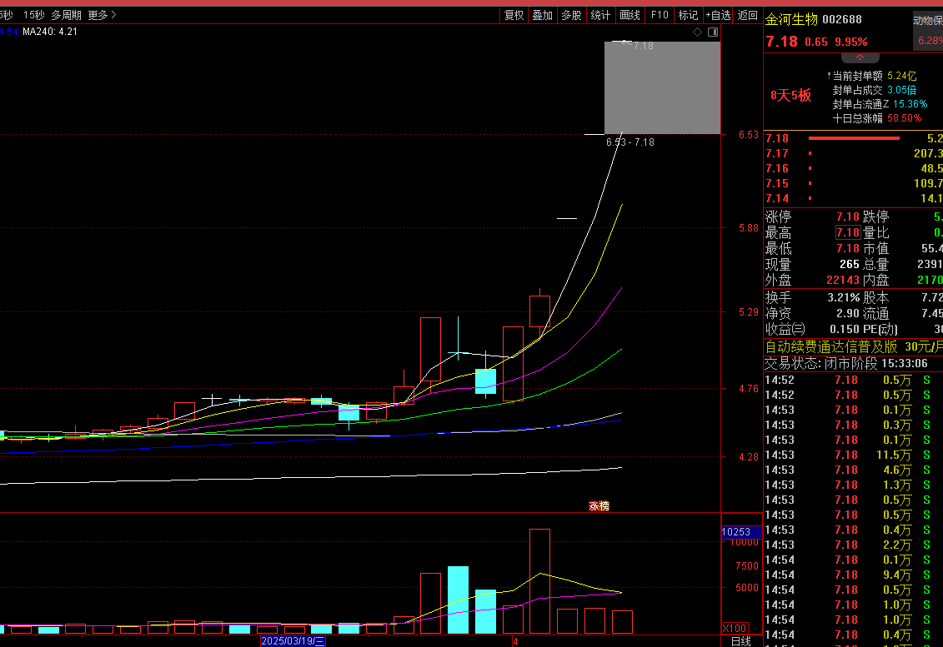This screenshot has width=943, height=647.
Task: Open the 复权 price adjustment option
Action: [514, 15]
